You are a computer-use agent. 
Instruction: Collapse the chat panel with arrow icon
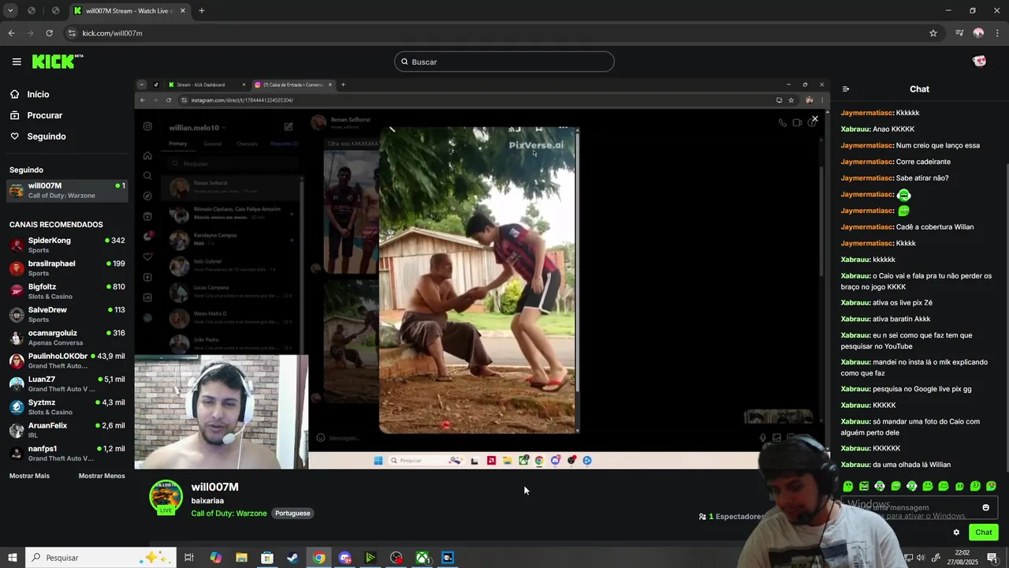pyautogui.click(x=846, y=89)
